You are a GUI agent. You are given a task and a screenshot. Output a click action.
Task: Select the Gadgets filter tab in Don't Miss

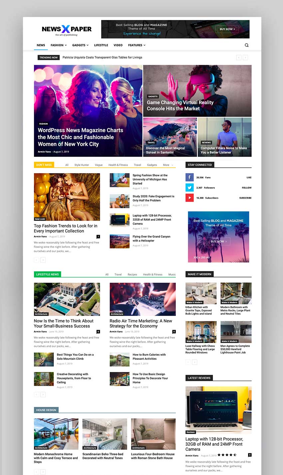pyautogui.click(x=152, y=165)
